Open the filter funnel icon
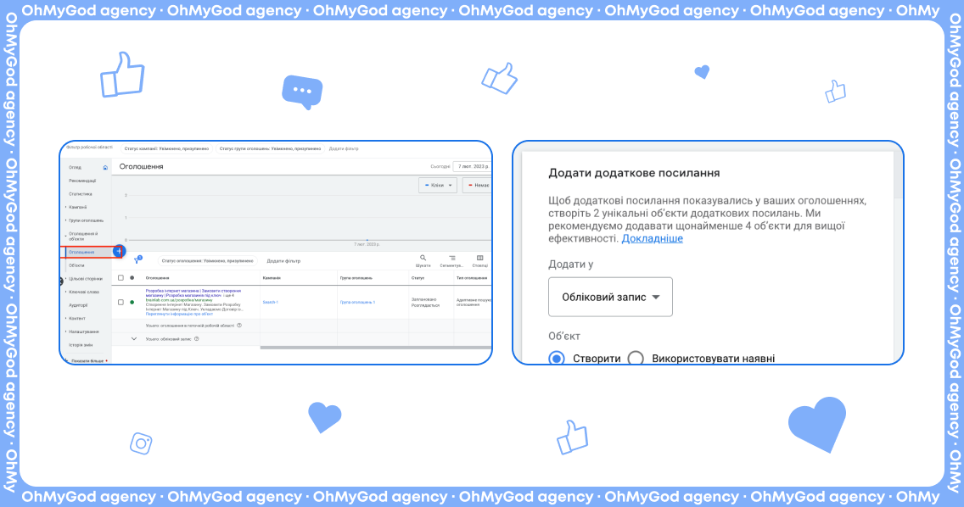964x507 pixels. click(136, 261)
